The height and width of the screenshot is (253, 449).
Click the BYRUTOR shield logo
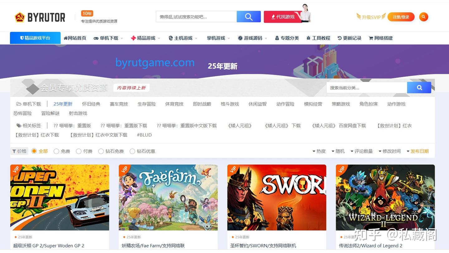(19, 17)
